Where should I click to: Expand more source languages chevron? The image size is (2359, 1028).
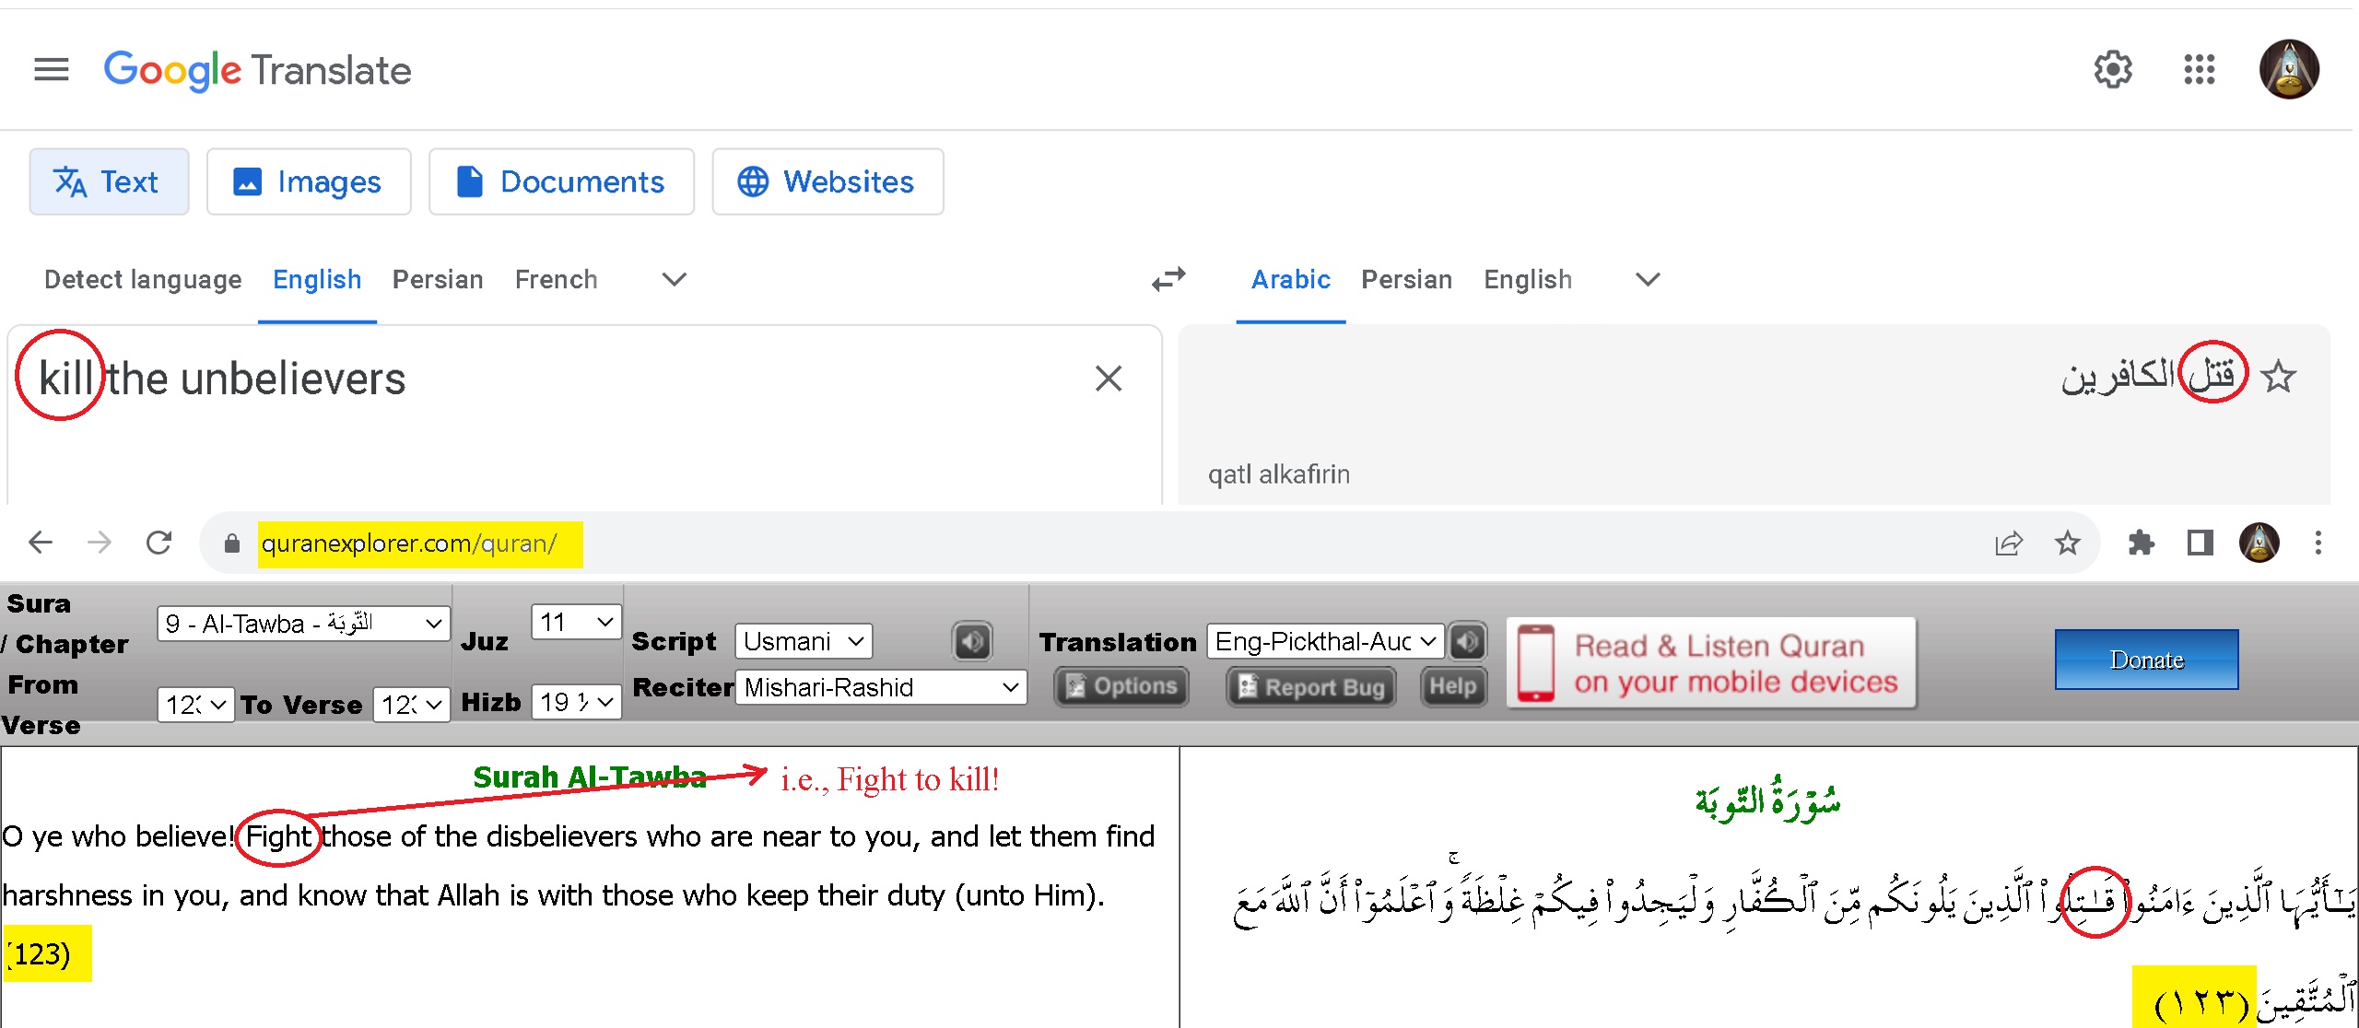tap(675, 279)
